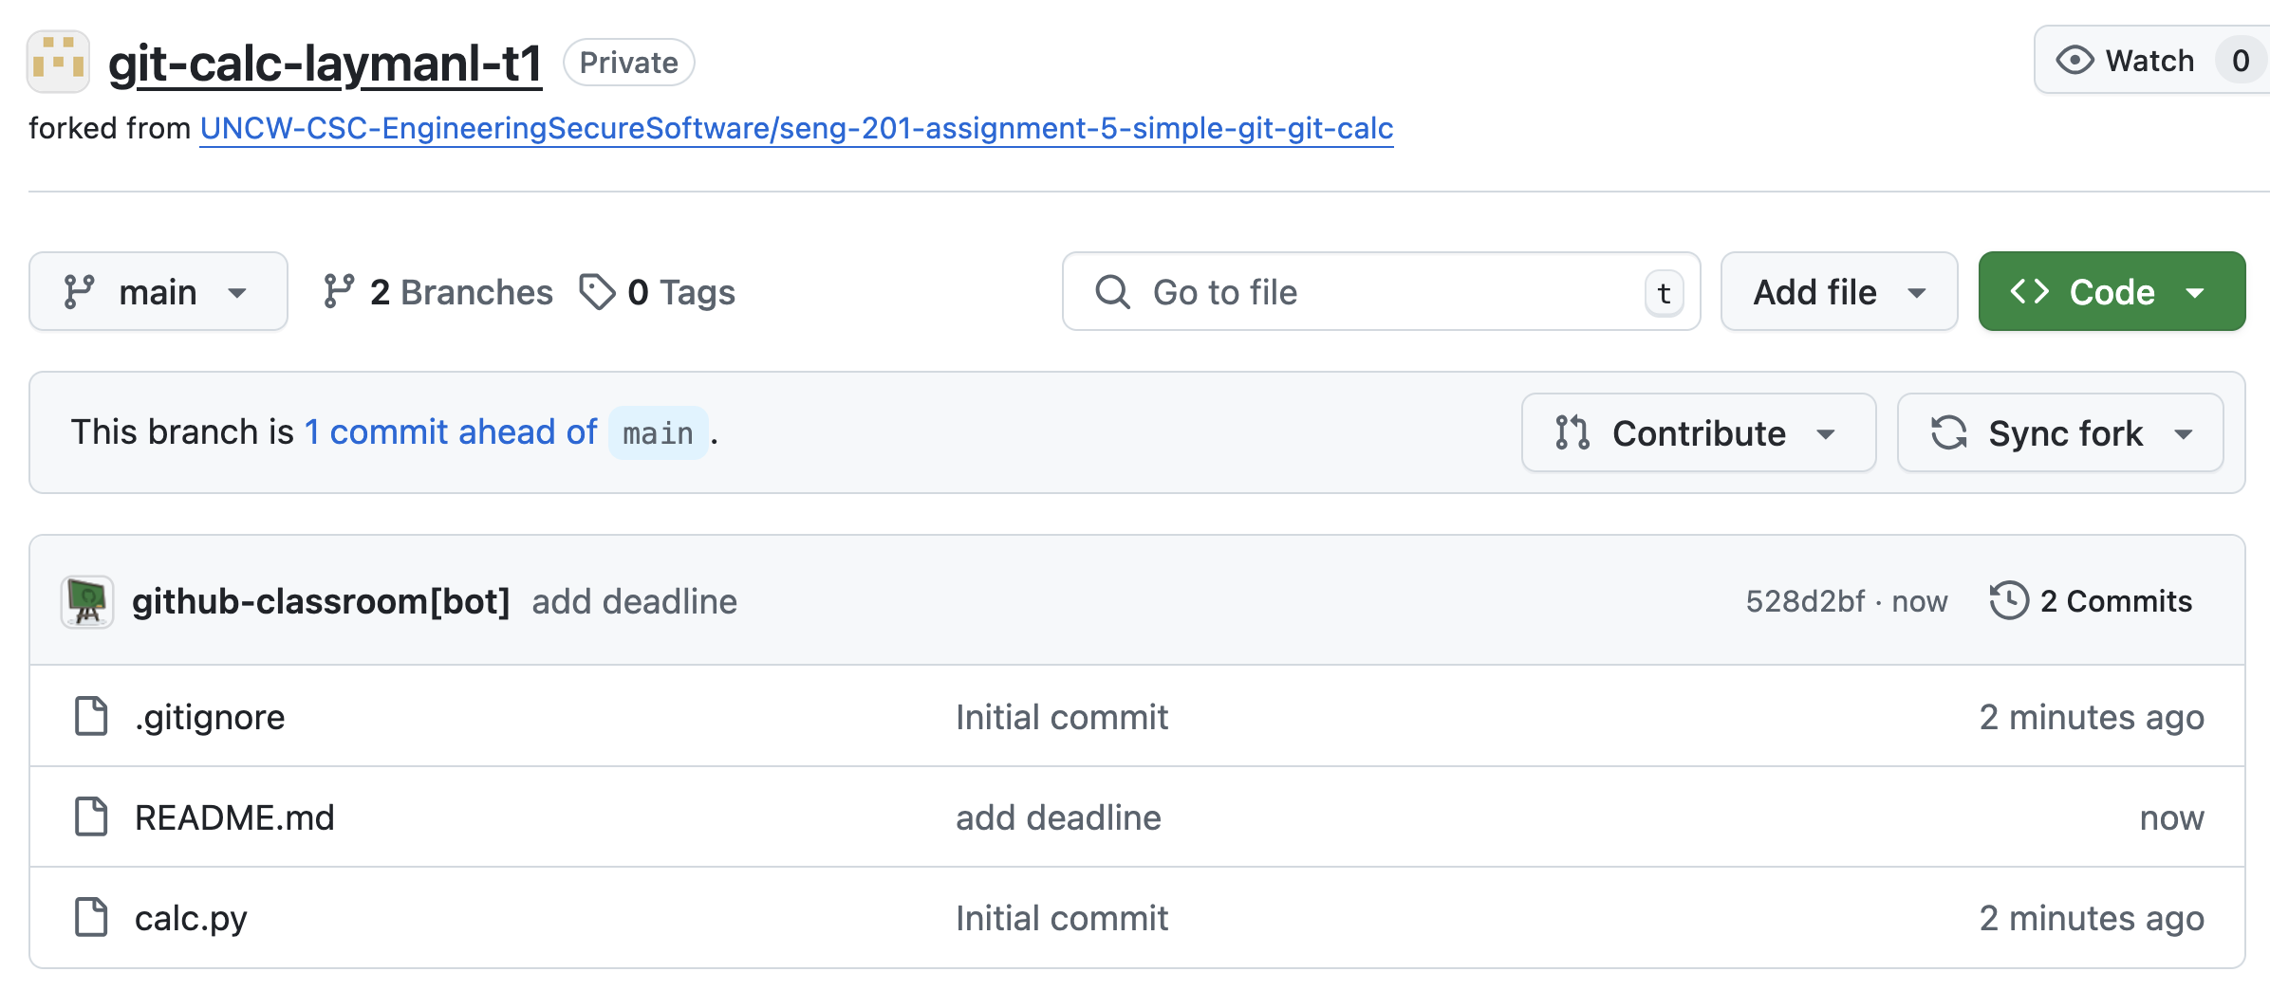
Task: Open the green Code dropdown button
Action: point(2112,291)
